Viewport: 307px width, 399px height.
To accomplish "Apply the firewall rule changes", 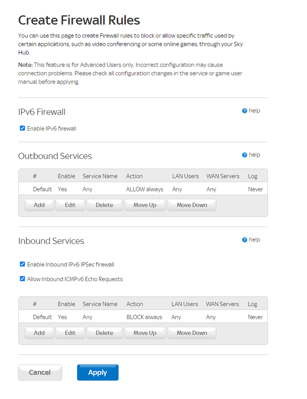I will tap(97, 372).
